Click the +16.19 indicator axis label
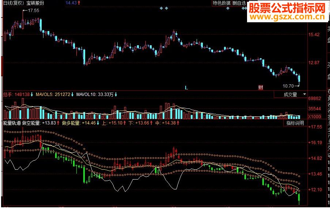 point(315,143)
